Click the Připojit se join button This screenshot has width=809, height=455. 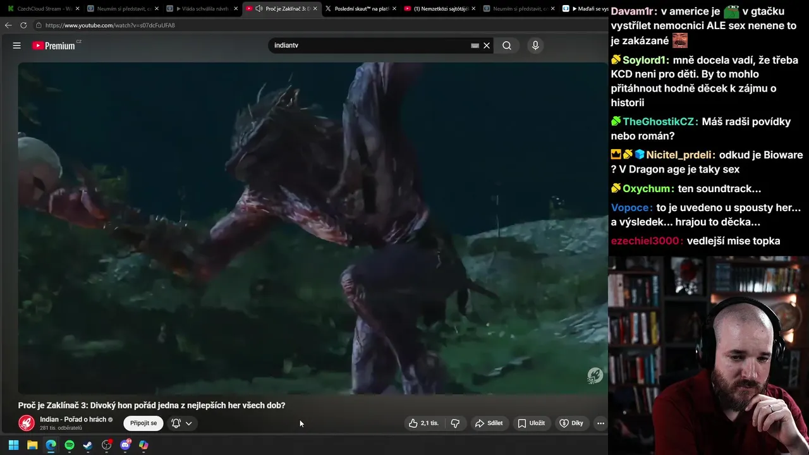pyautogui.click(x=143, y=423)
